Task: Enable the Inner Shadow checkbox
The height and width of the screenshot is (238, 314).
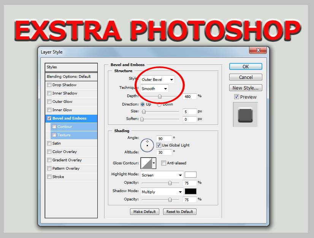Action: point(49,93)
